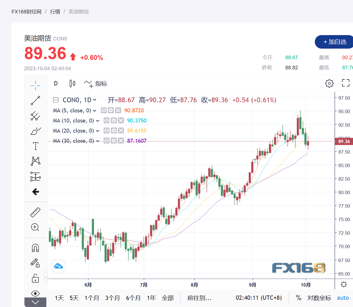Viewport: 353px width, 307px height.
Task: Select the trend line drawing tool
Action: 35,101
